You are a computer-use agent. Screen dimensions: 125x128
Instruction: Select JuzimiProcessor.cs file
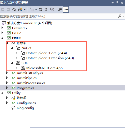pyautogui.click(x=31, y=83)
